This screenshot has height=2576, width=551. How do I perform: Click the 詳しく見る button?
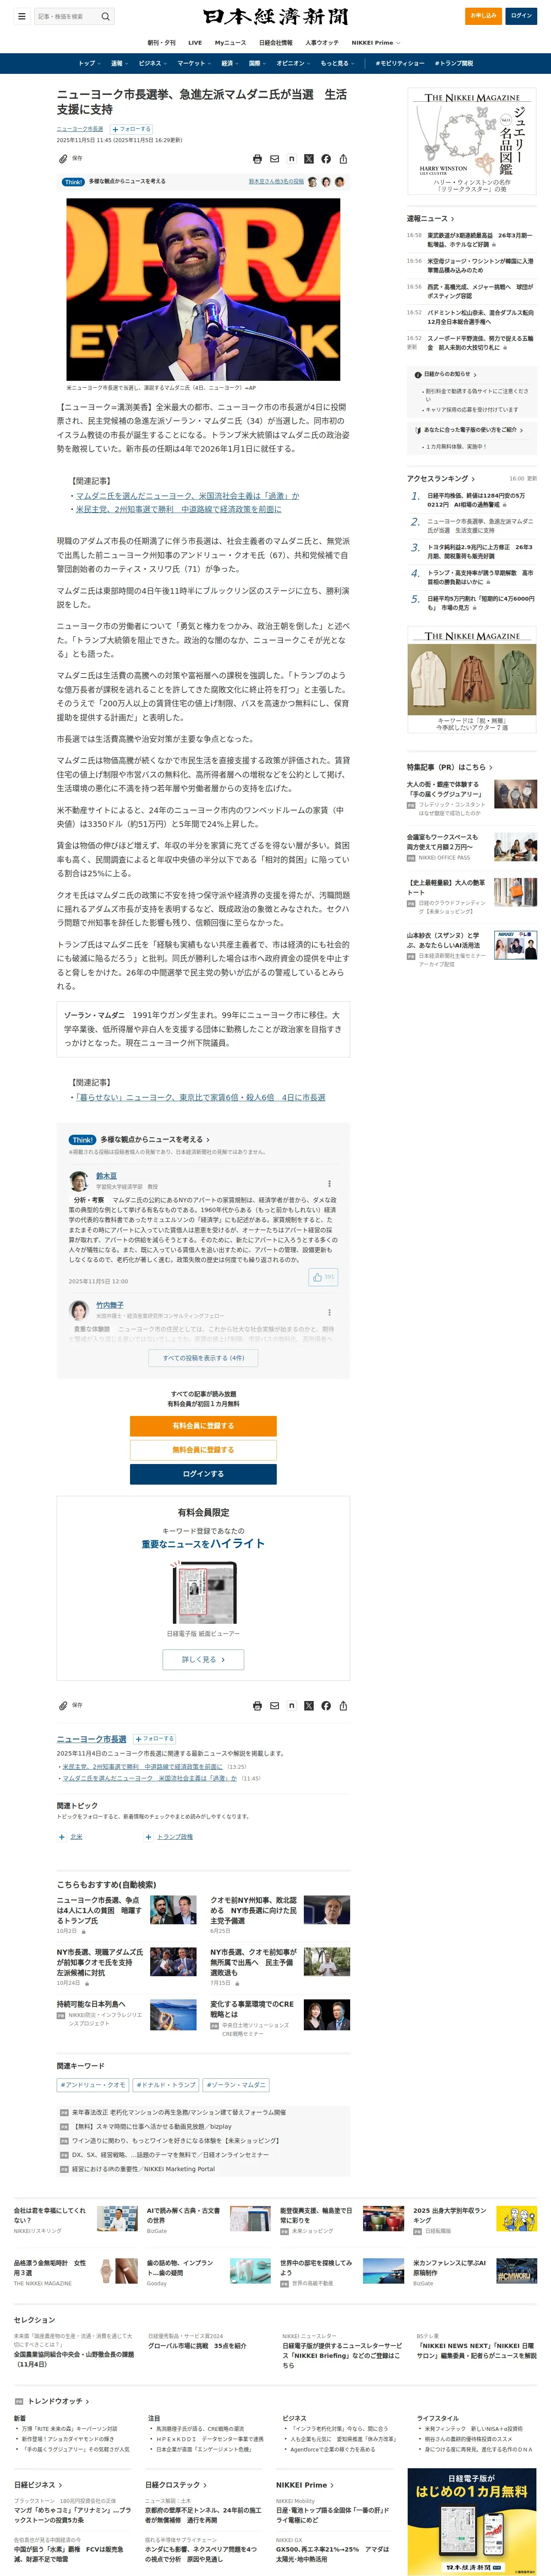coord(203,1659)
